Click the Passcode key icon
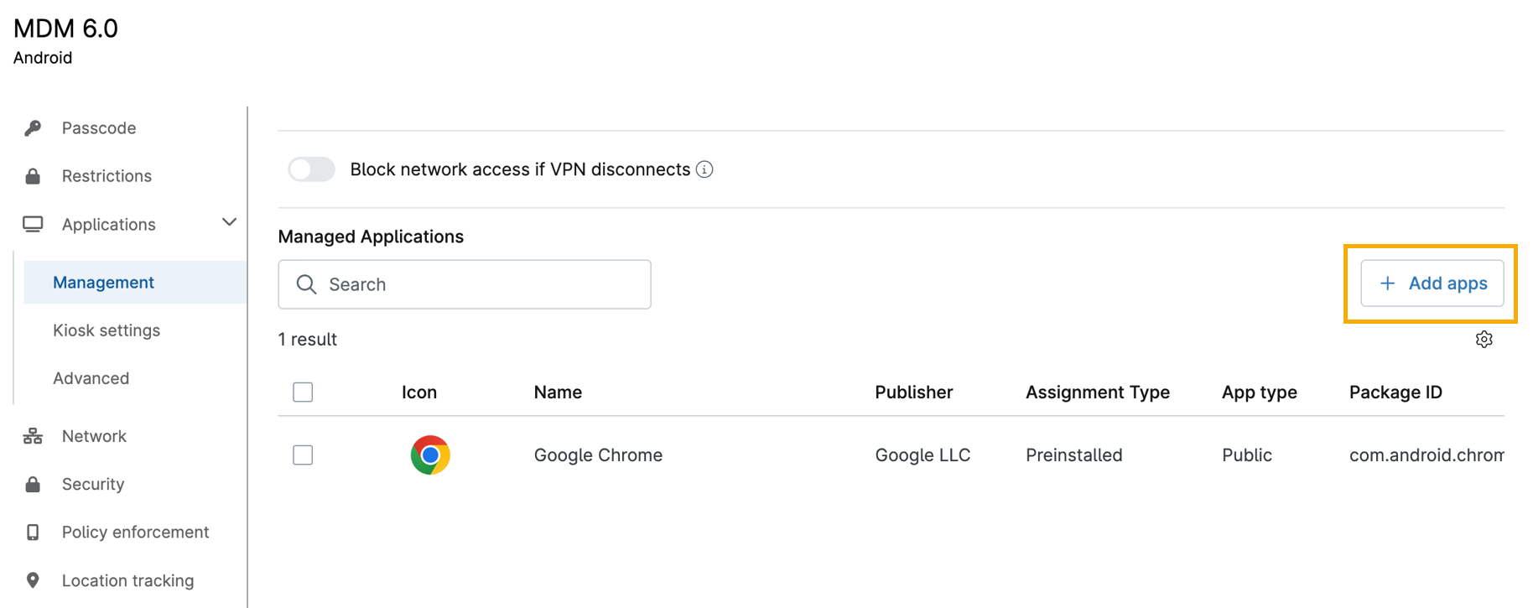This screenshot has height=608, width=1533. tap(33, 127)
